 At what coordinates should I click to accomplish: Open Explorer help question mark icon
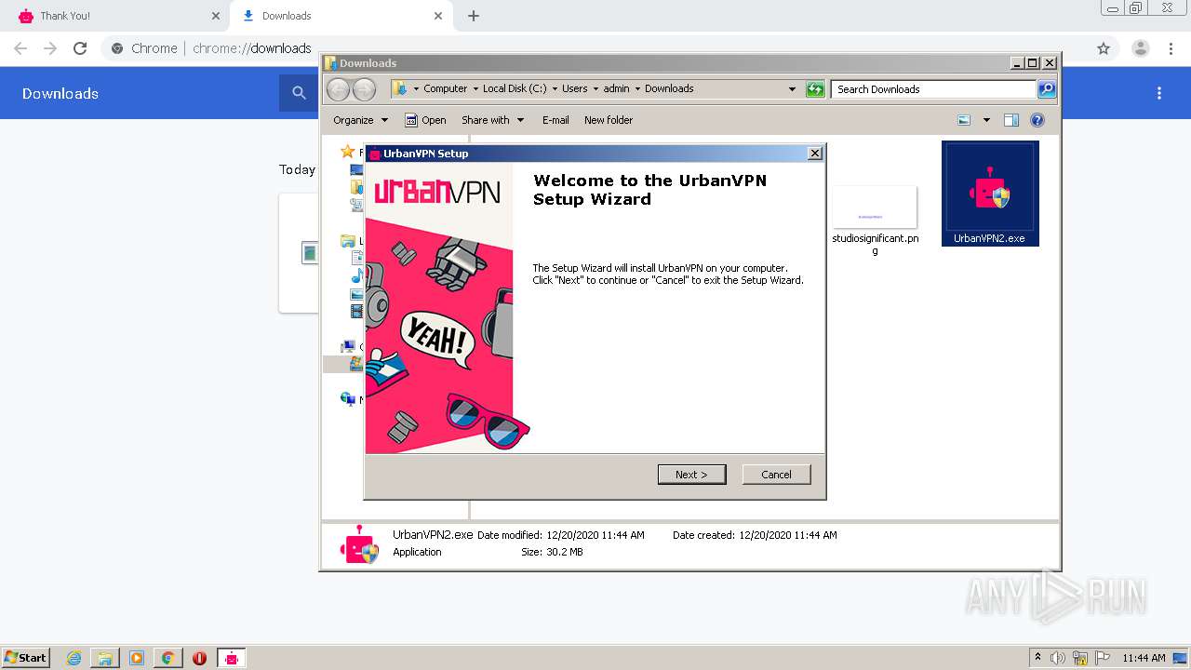point(1037,120)
